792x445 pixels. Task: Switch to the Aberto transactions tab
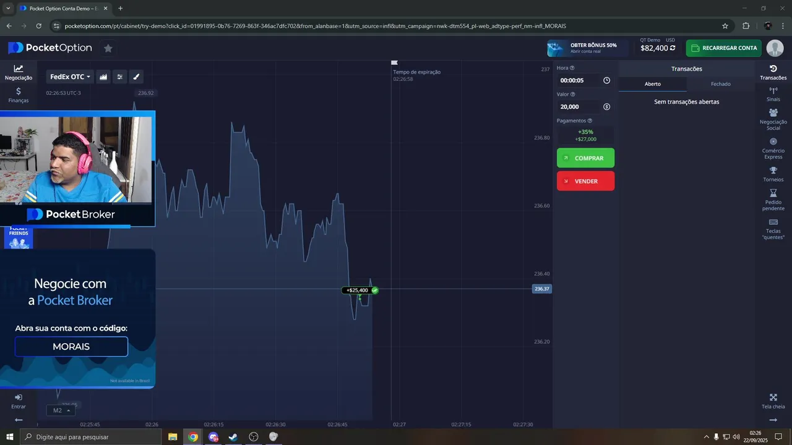tap(653, 84)
